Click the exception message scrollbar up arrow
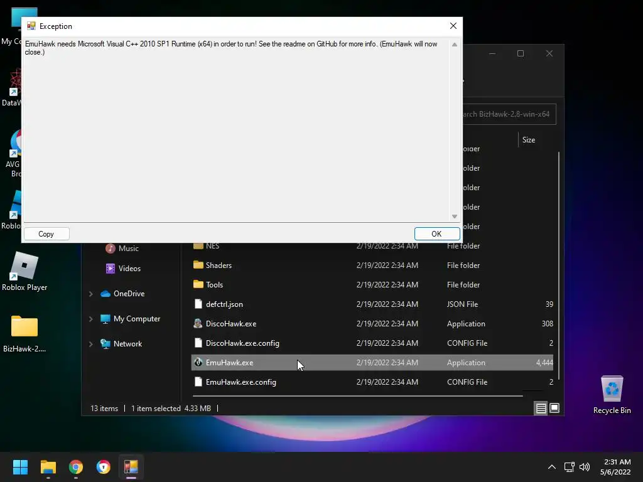This screenshot has height=482, width=643. (x=455, y=45)
